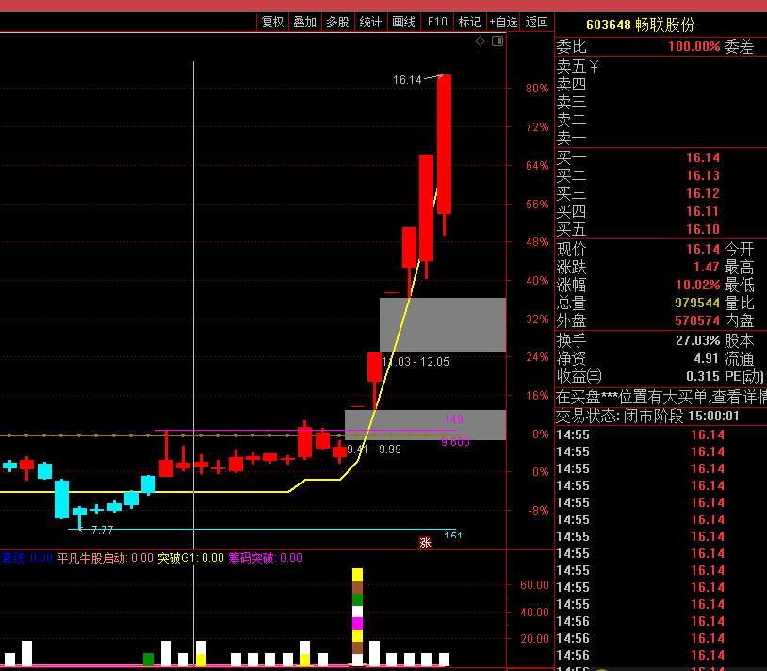Click the red 涨 marker on chart
The height and width of the screenshot is (671, 767).
[425, 542]
